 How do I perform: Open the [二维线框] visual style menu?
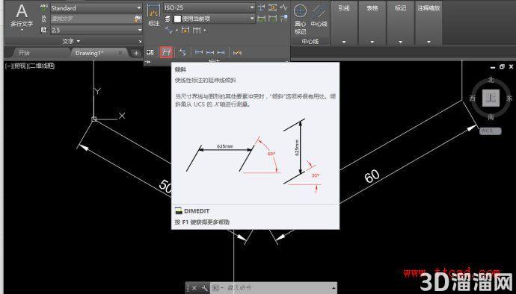click(x=42, y=66)
